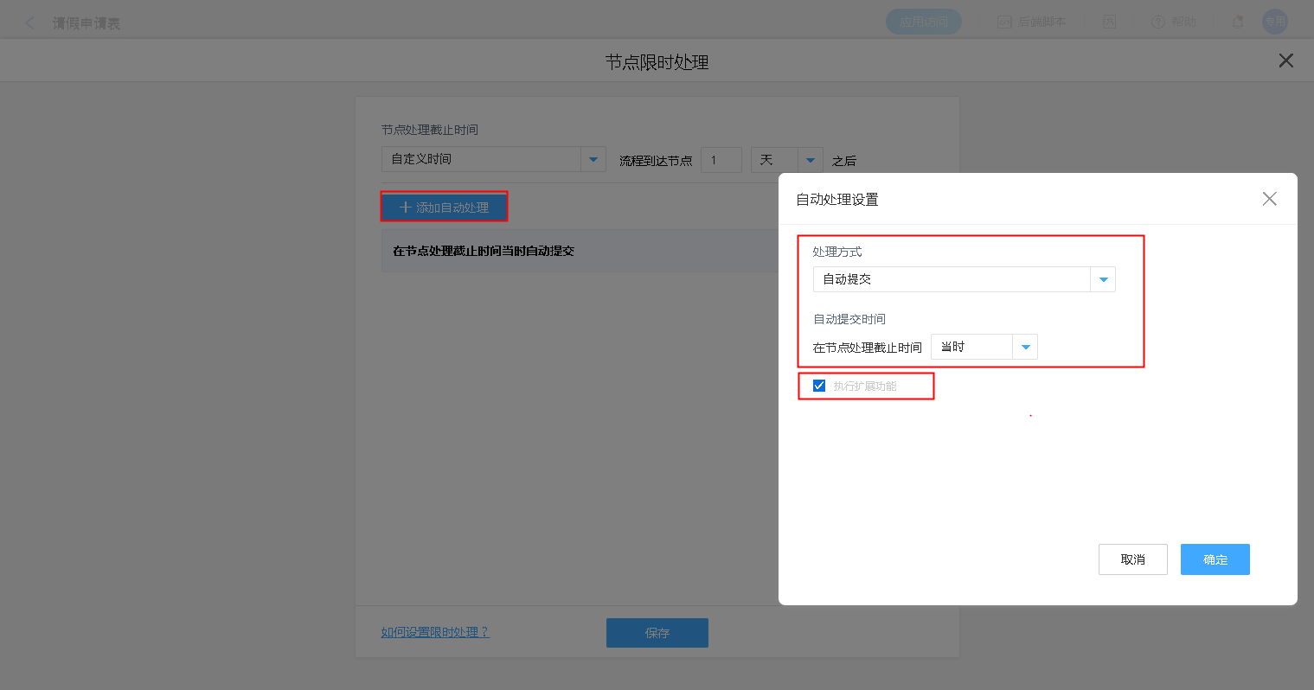
Task: Open the 自定义时间 deadline dropdown
Action: point(493,159)
